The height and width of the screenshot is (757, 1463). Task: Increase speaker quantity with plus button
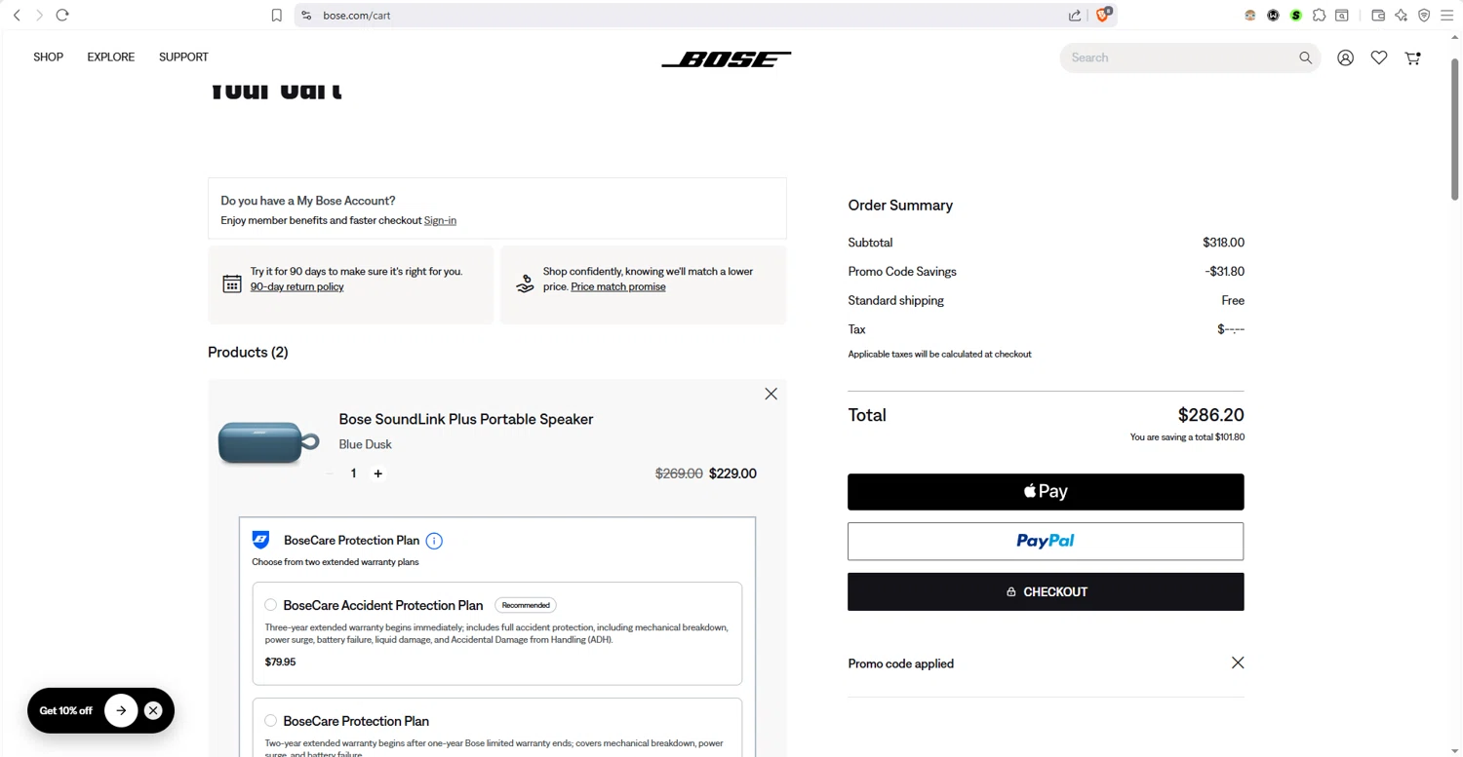(378, 473)
